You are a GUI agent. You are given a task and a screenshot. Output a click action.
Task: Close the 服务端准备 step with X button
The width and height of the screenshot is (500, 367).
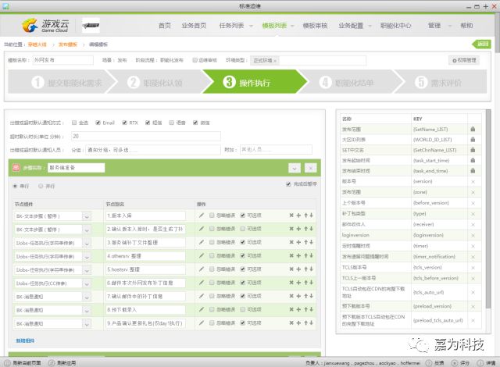click(x=311, y=167)
